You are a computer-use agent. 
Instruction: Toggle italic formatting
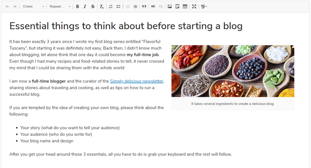(85, 7)
